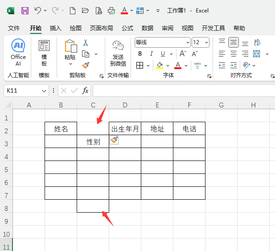Screen dimensions: 275x251
Task: Select column D header
Action: (x=125, y=105)
